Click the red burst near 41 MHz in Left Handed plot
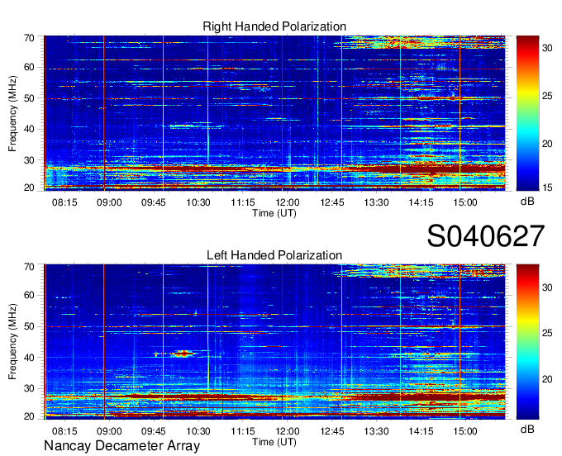 tap(183, 354)
